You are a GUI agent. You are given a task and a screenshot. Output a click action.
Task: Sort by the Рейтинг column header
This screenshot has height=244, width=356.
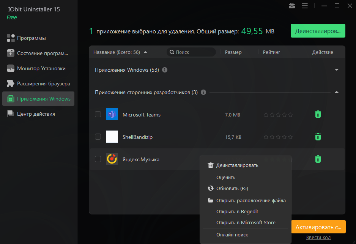pyautogui.click(x=271, y=52)
